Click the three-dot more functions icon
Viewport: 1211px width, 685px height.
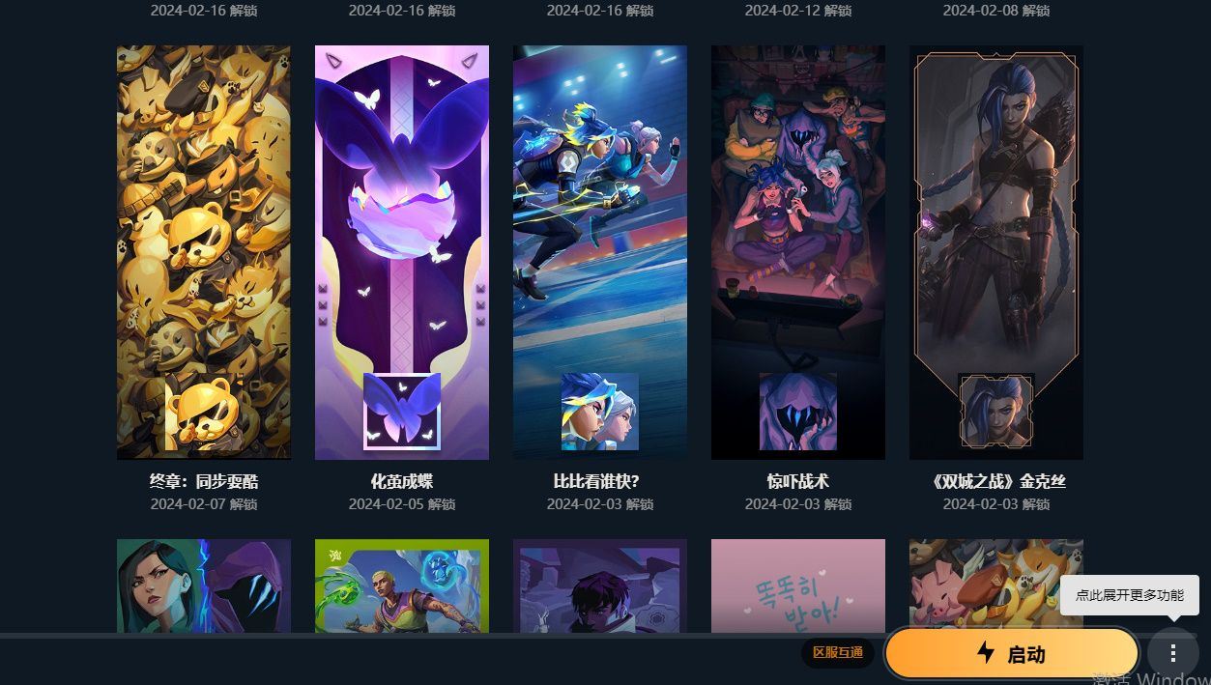click(1172, 654)
